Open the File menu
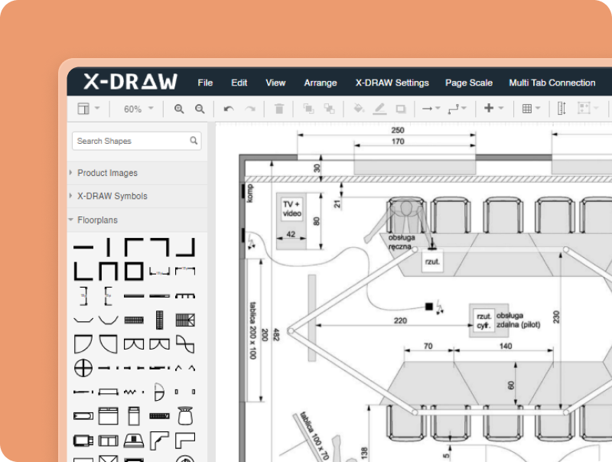612x462 pixels. [x=205, y=83]
